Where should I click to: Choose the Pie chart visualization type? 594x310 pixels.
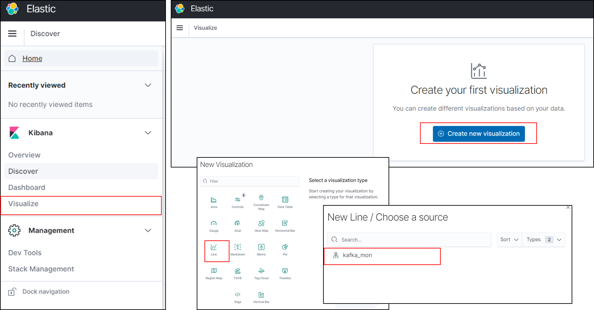[285, 249]
